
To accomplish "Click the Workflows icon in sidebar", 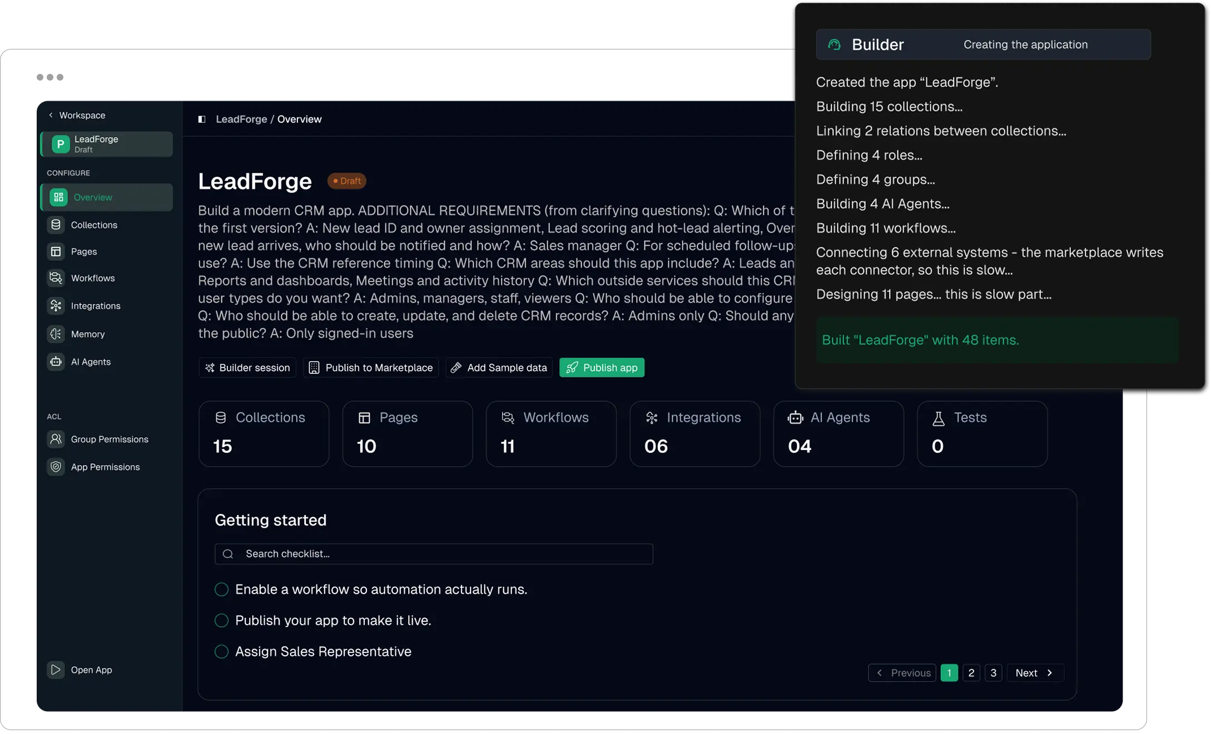I will coord(56,278).
